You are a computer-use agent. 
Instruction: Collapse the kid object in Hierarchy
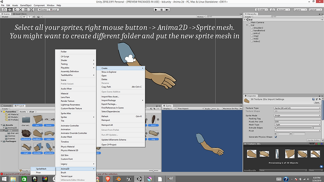tap(247, 25)
